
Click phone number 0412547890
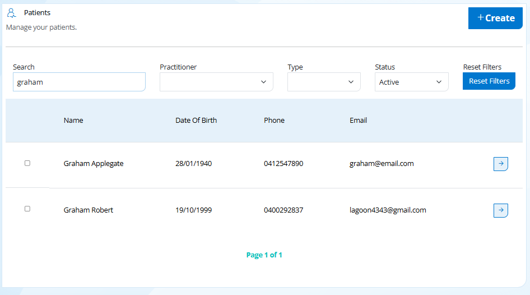283,164
